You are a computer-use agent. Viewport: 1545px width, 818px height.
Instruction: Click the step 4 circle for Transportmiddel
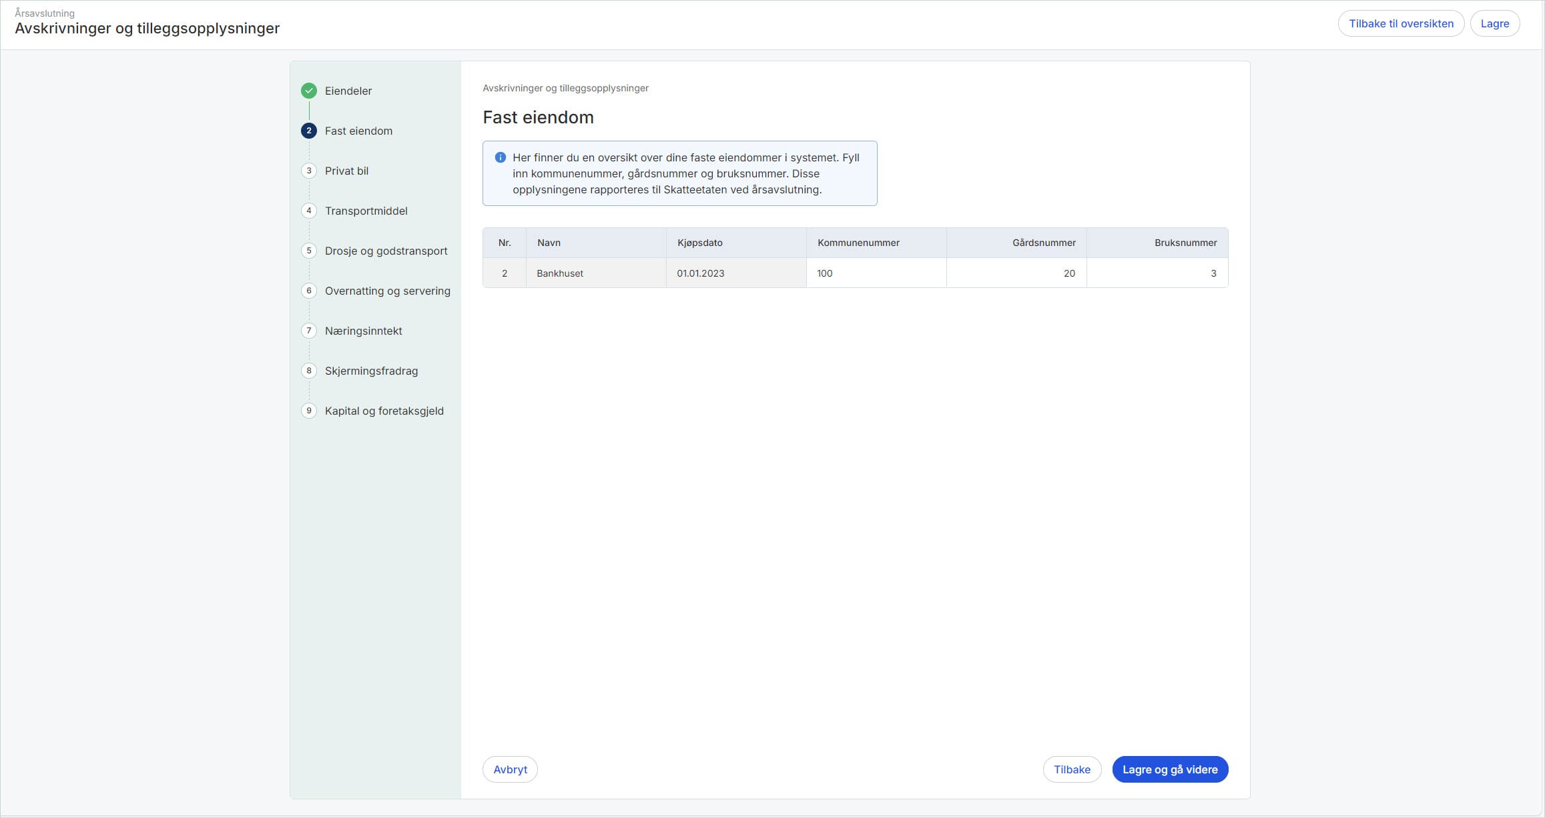point(308,211)
